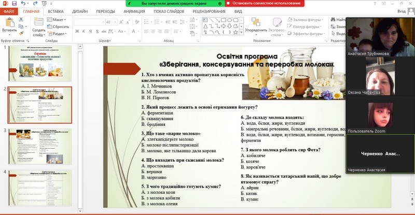
Task: Click the numbered list icon
Action: tap(157, 22)
